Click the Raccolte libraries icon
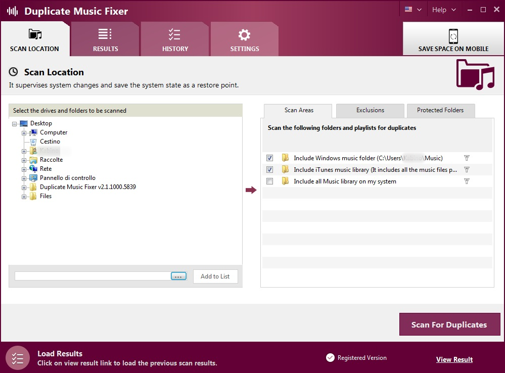The height and width of the screenshot is (373, 505). click(33, 160)
